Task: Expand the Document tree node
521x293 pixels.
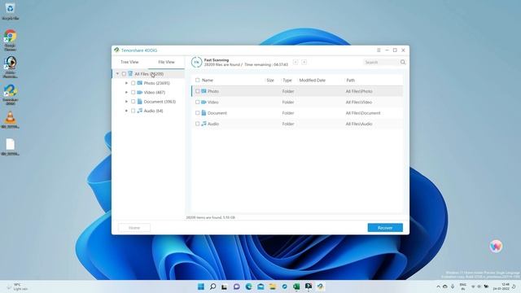Action: (126, 101)
